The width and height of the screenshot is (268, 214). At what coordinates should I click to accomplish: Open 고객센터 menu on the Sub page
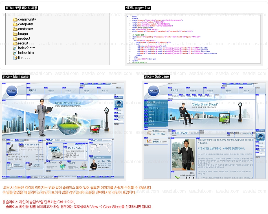[x=210, y=90]
